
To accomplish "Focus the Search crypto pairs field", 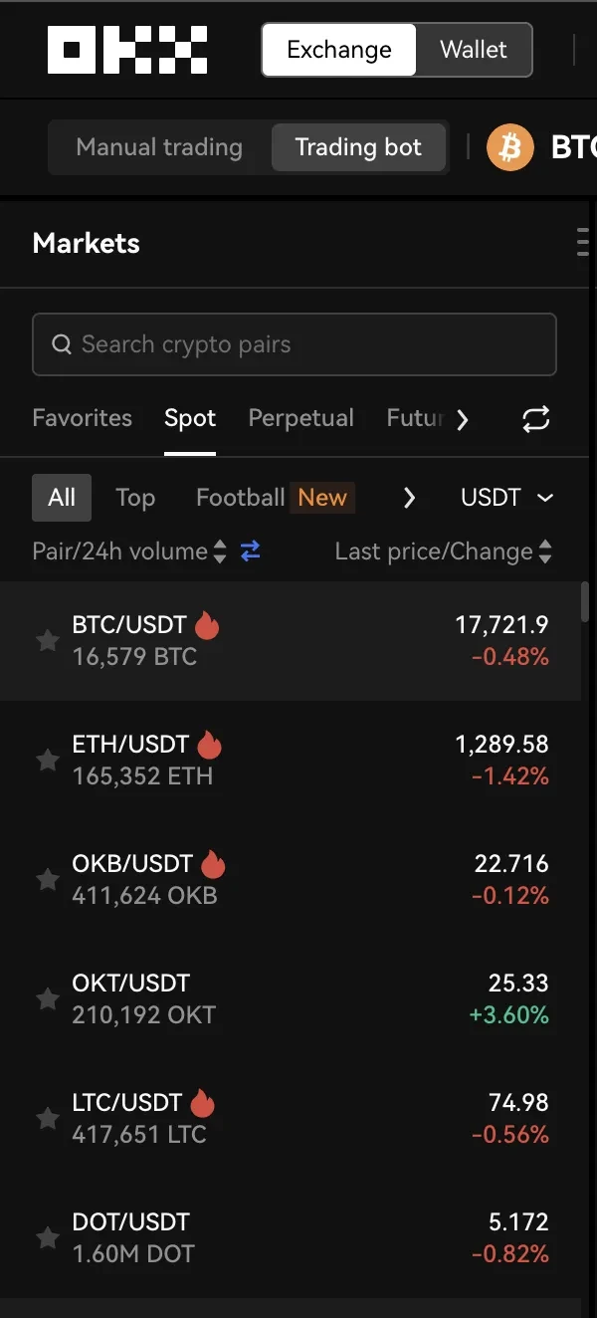I will [295, 344].
